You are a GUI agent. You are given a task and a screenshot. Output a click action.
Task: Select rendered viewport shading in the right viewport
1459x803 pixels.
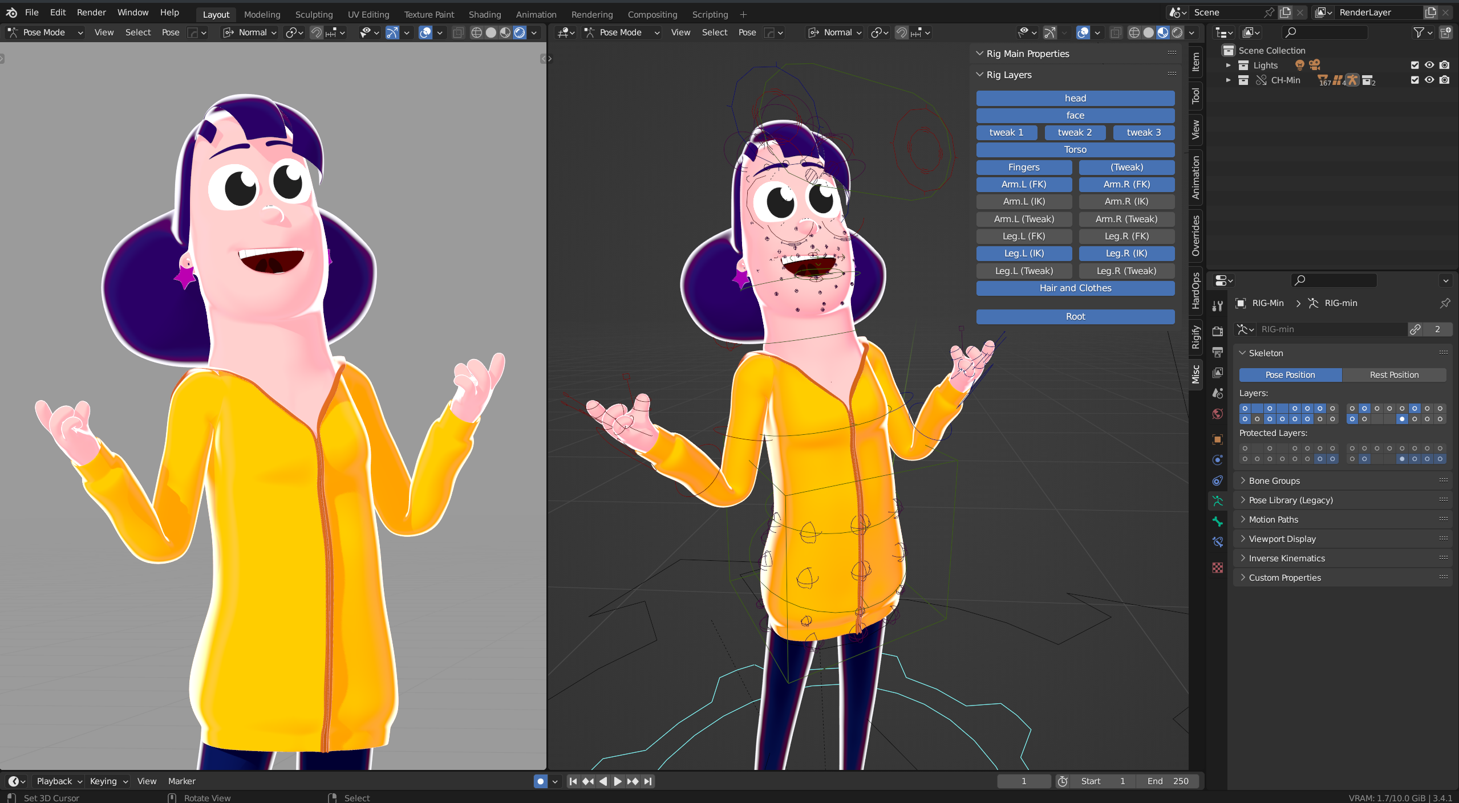(1177, 32)
